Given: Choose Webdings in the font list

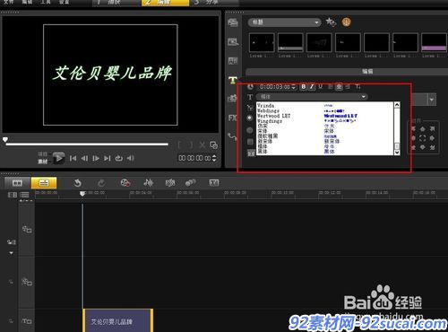Looking at the screenshot, I should click(x=325, y=110).
